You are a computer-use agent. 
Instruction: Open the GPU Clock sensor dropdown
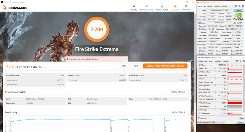click(x=216, y=65)
